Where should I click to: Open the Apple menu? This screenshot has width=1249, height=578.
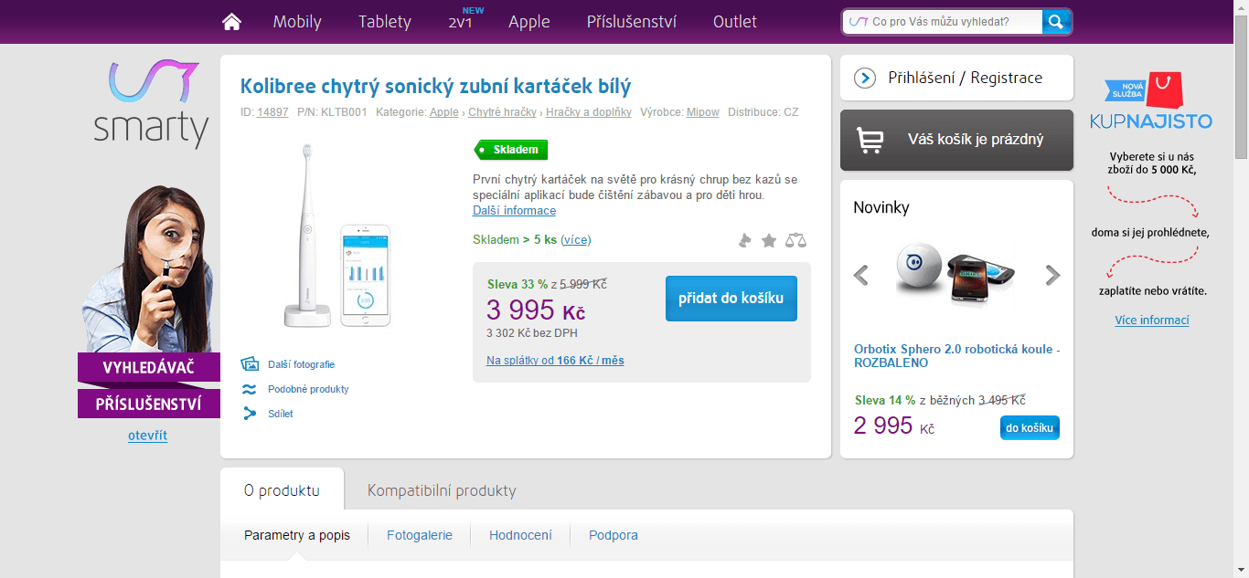(529, 22)
